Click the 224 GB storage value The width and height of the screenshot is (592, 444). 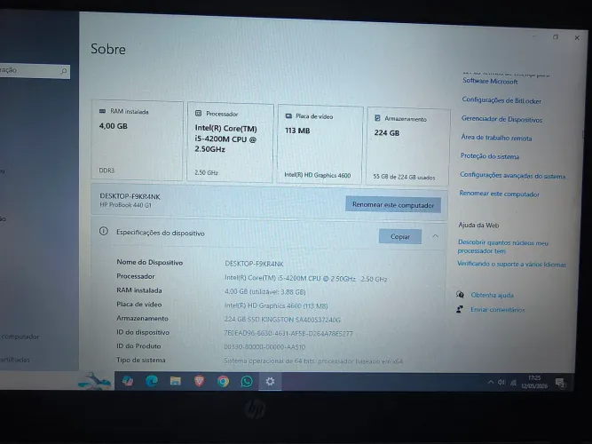tap(387, 132)
